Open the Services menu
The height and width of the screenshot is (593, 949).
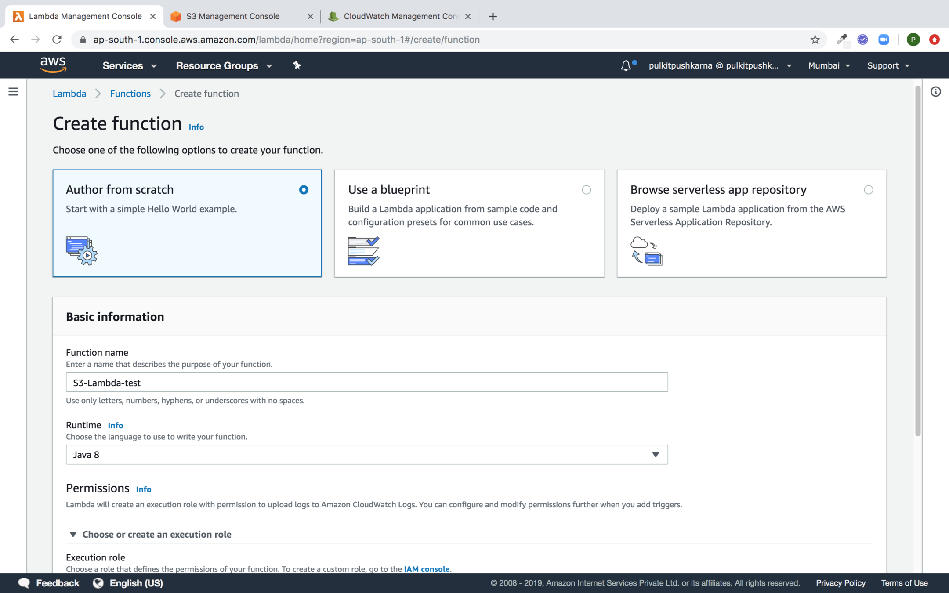pyautogui.click(x=129, y=65)
